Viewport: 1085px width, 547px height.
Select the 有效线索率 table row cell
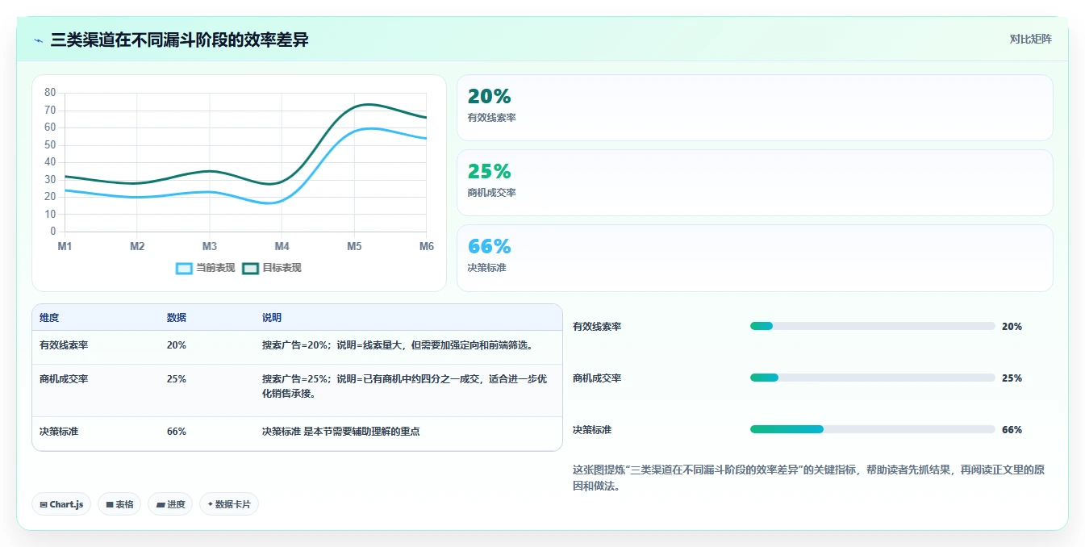[64, 345]
